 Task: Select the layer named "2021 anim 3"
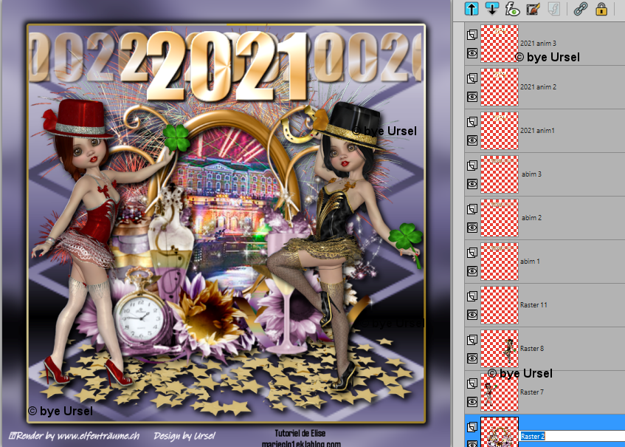pyautogui.click(x=538, y=43)
